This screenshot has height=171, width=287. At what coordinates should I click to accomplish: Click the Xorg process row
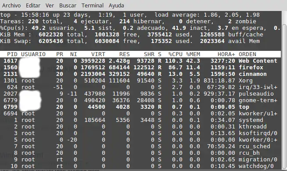pyautogui.click(x=140, y=81)
